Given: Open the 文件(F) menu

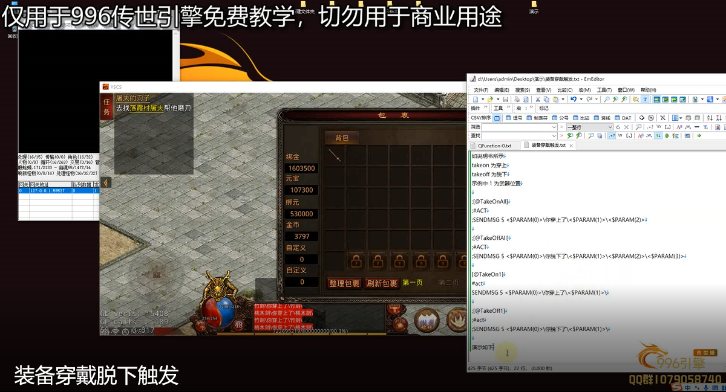Looking at the screenshot, I should pyautogui.click(x=480, y=90).
